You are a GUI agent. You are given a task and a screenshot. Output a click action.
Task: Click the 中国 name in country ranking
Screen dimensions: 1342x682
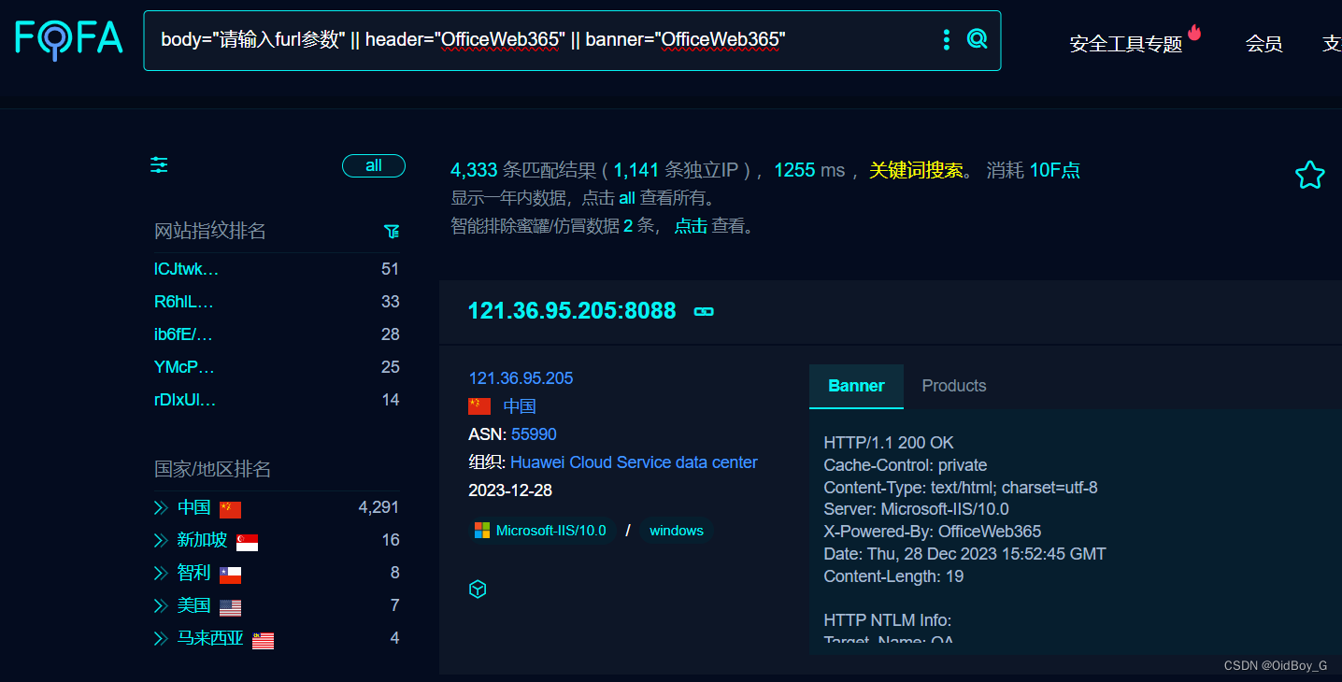coord(194,507)
